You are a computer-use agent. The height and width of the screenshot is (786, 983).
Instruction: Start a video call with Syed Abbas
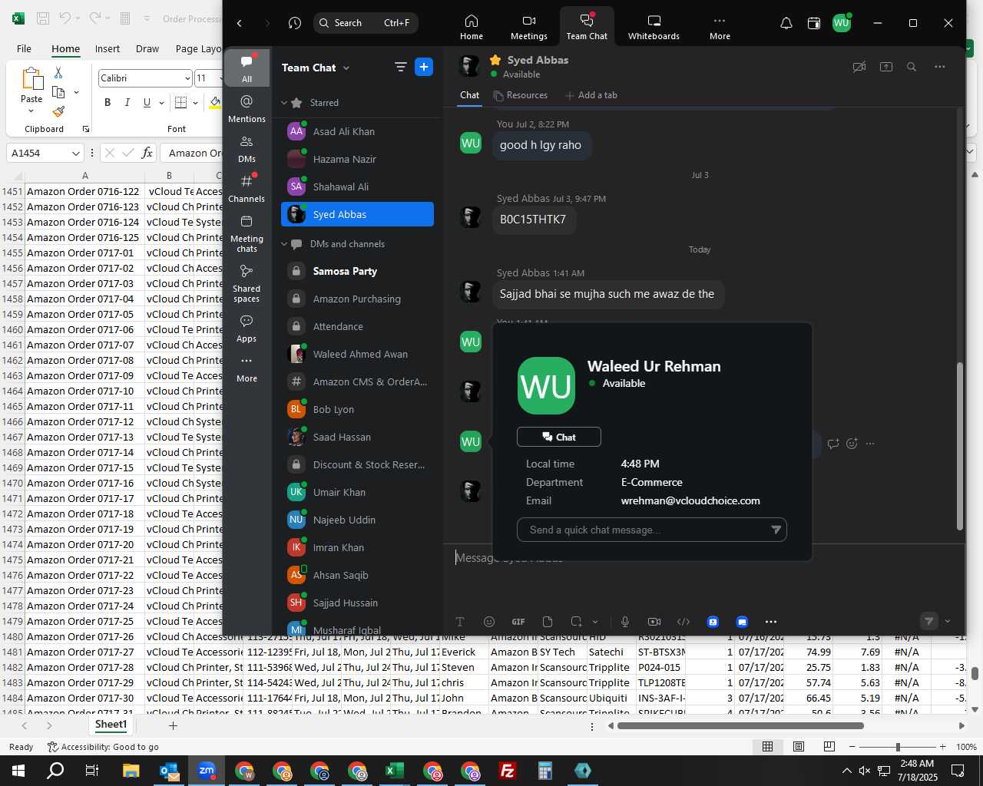859,67
